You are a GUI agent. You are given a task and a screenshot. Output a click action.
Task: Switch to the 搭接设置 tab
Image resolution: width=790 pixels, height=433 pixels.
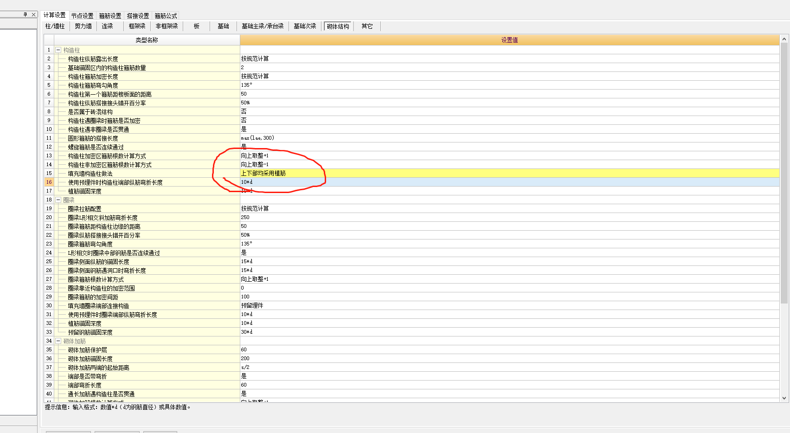point(138,16)
